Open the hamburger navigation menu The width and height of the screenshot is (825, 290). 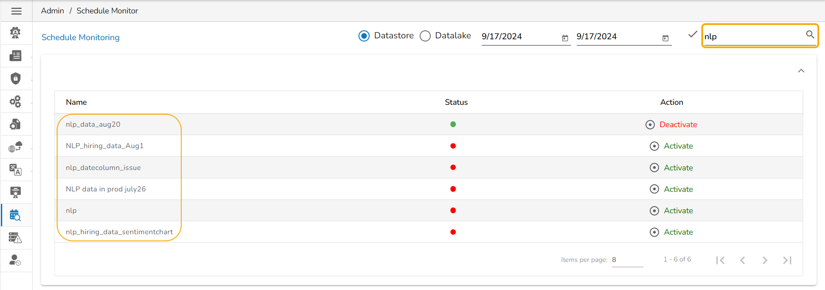click(x=16, y=11)
